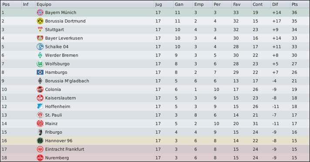Viewport: 310px width, 162px height.
Task: Click the Bayern Múnich club crest
Action: pos(40,13)
